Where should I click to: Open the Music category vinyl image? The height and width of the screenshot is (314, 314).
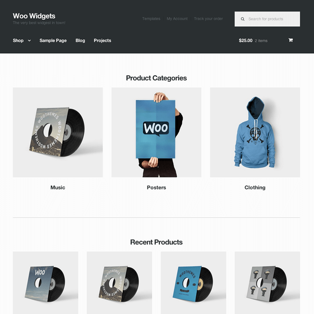(x=58, y=132)
